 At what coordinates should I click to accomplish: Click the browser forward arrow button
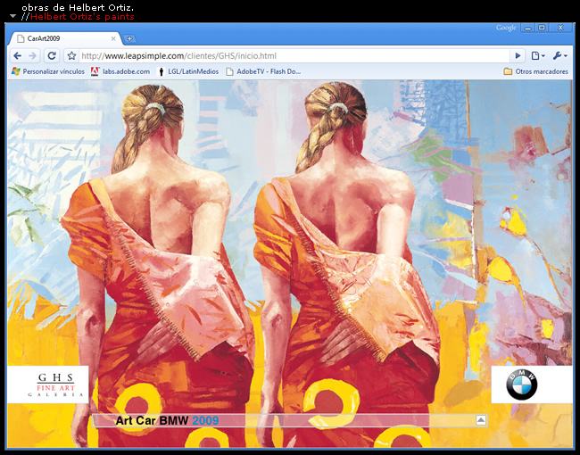tap(33, 55)
